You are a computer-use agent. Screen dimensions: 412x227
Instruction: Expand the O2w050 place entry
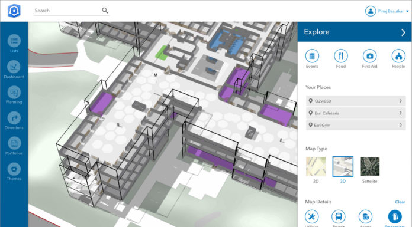click(x=356, y=101)
